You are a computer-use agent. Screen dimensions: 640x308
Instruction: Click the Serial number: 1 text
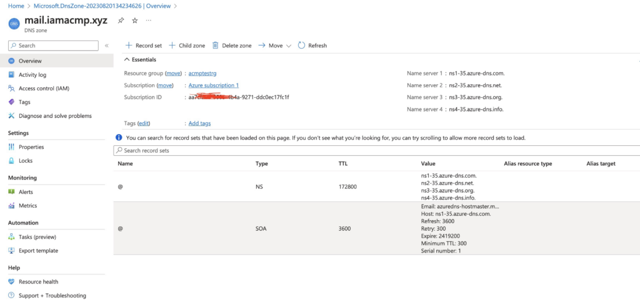pos(441,251)
